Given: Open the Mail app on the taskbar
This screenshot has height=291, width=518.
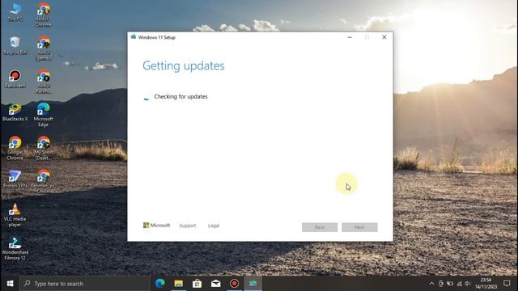Looking at the screenshot, I should tap(216, 284).
